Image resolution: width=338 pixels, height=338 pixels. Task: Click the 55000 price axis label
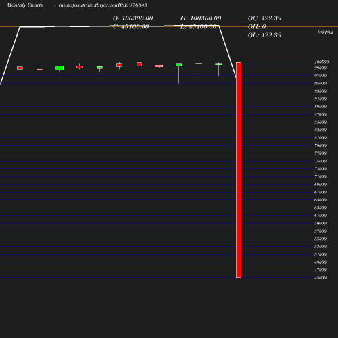[320, 239]
